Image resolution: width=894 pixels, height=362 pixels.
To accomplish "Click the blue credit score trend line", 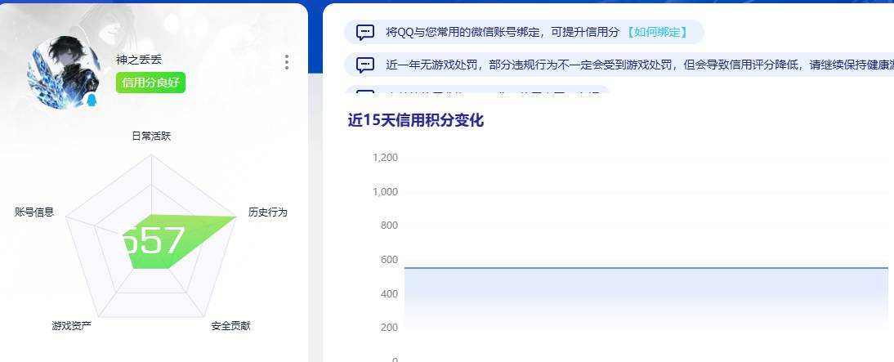I will click(x=646, y=267).
